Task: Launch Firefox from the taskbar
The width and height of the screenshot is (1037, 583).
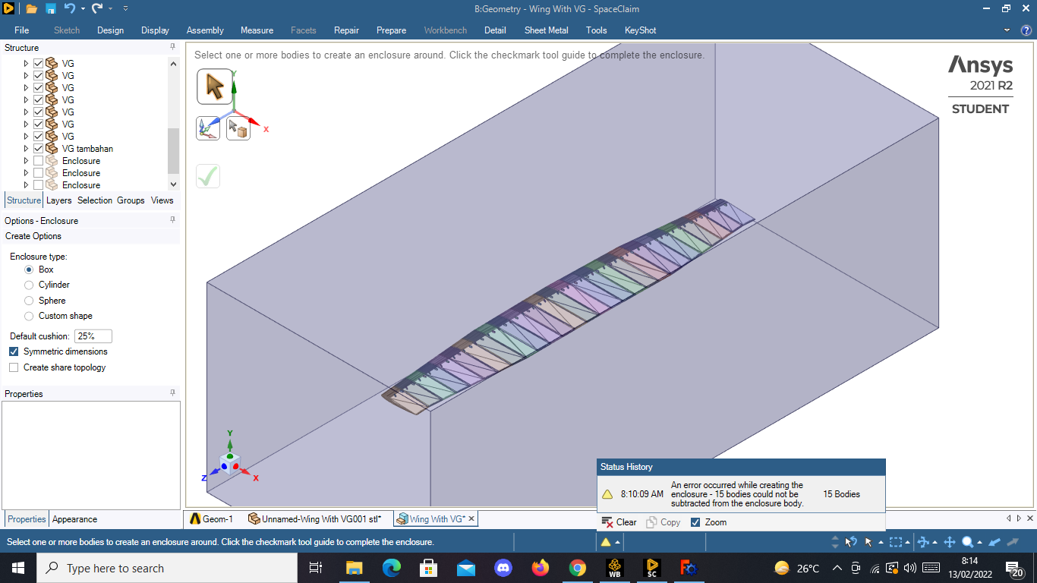Action: click(x=541, y=568)
